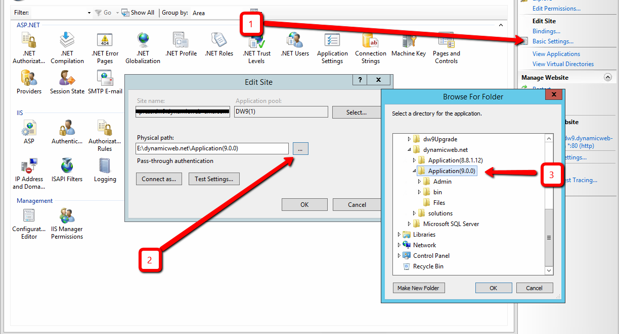Collapse the ASP.NET group section
The height and width of the screenshot is (334, 619).
click(x=501, y=25)
